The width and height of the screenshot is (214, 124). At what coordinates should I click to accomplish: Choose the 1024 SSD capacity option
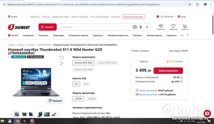pos(86,84)
